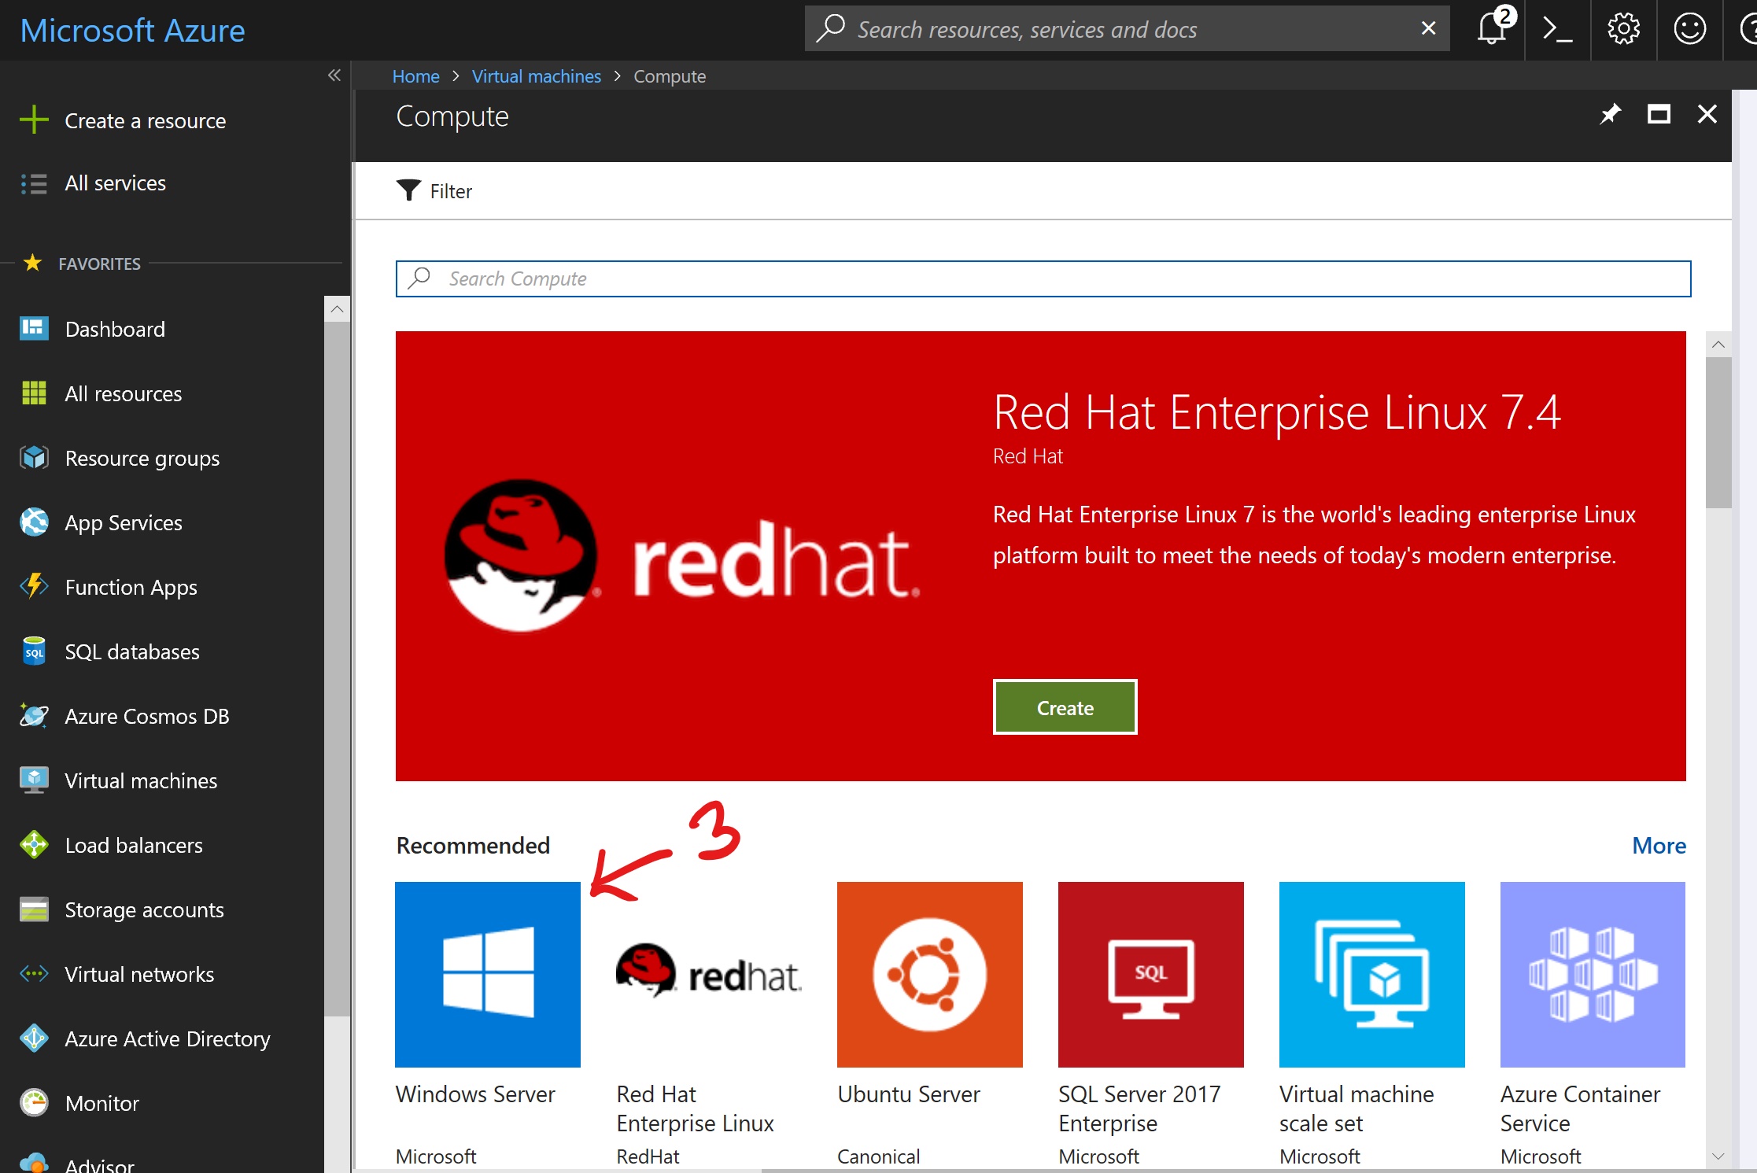Click the green Create button

[x=1065, y=707]
